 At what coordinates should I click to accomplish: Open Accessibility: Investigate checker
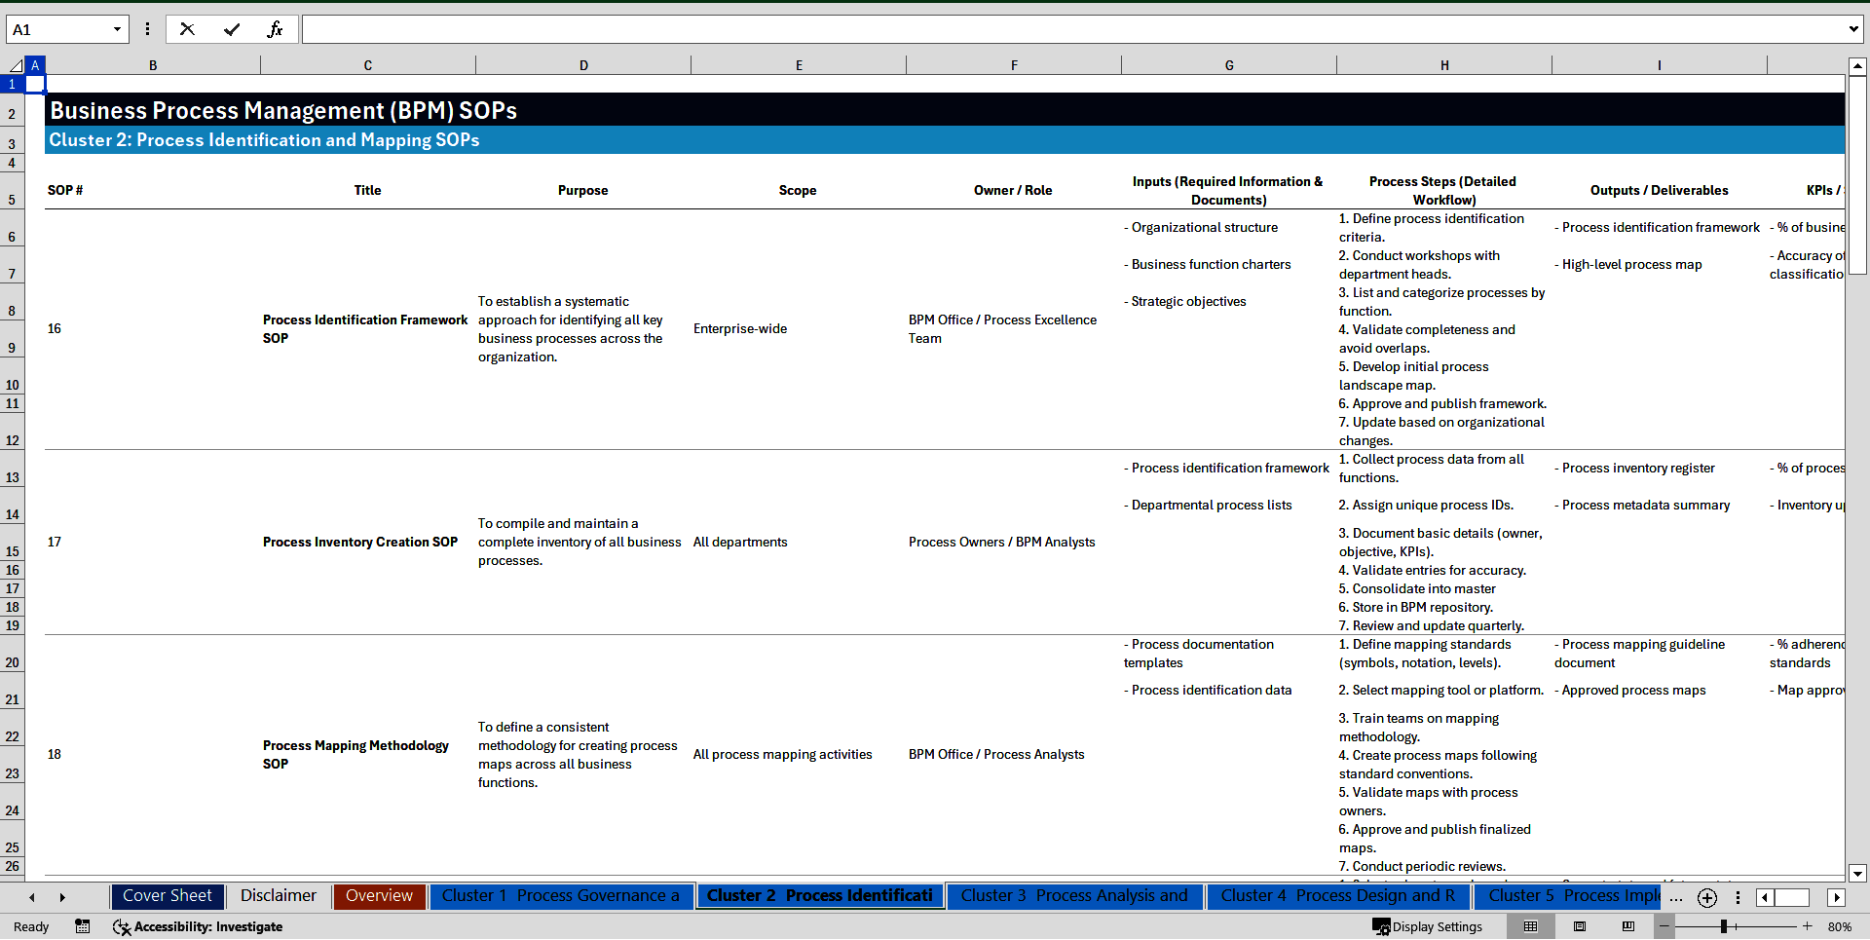click(198, 926)
